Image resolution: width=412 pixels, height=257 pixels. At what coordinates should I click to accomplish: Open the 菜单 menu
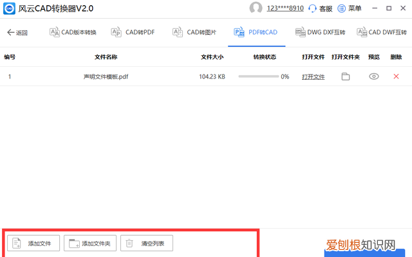350,8
